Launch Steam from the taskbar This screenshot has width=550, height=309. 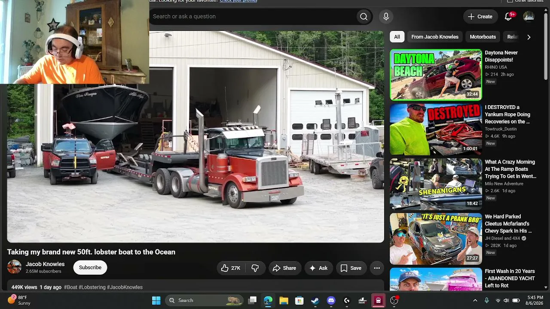coord(315,300)
